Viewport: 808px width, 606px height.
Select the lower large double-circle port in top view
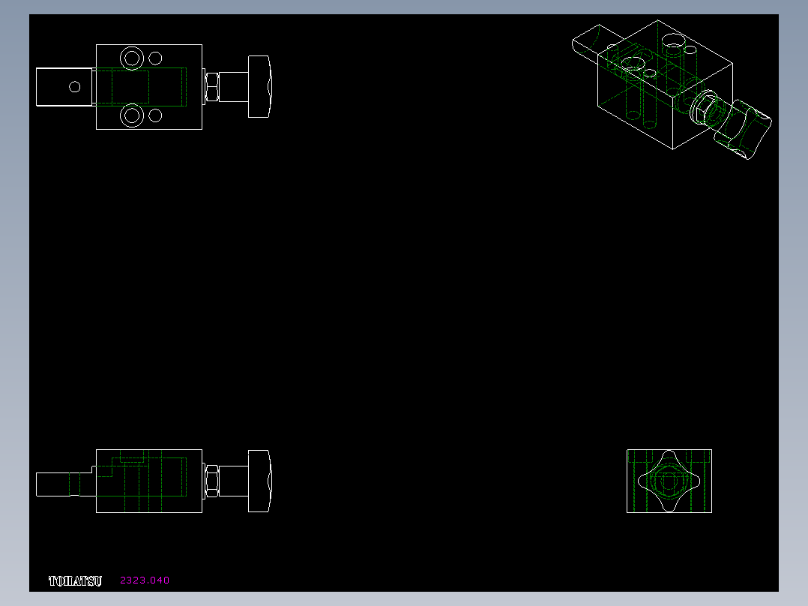point(132,115)
